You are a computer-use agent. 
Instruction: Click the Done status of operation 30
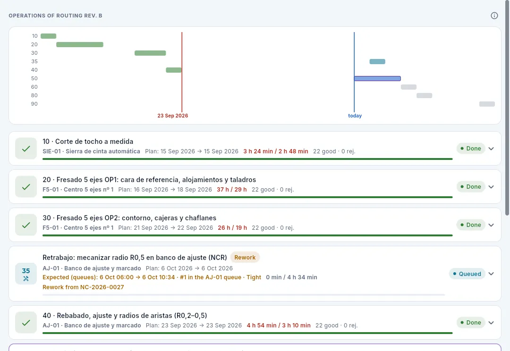point(471,225)
